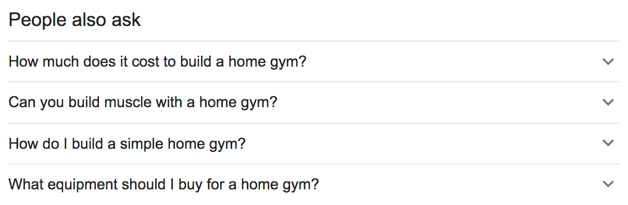The height and width of the screenshot is (205, 628).
Task: Select the simple home gym question text
Action: pos(127,144)
